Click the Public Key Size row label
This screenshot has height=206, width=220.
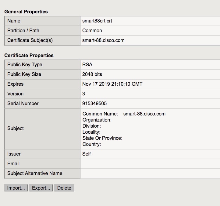pyautogui.click(x=24, y=74)
